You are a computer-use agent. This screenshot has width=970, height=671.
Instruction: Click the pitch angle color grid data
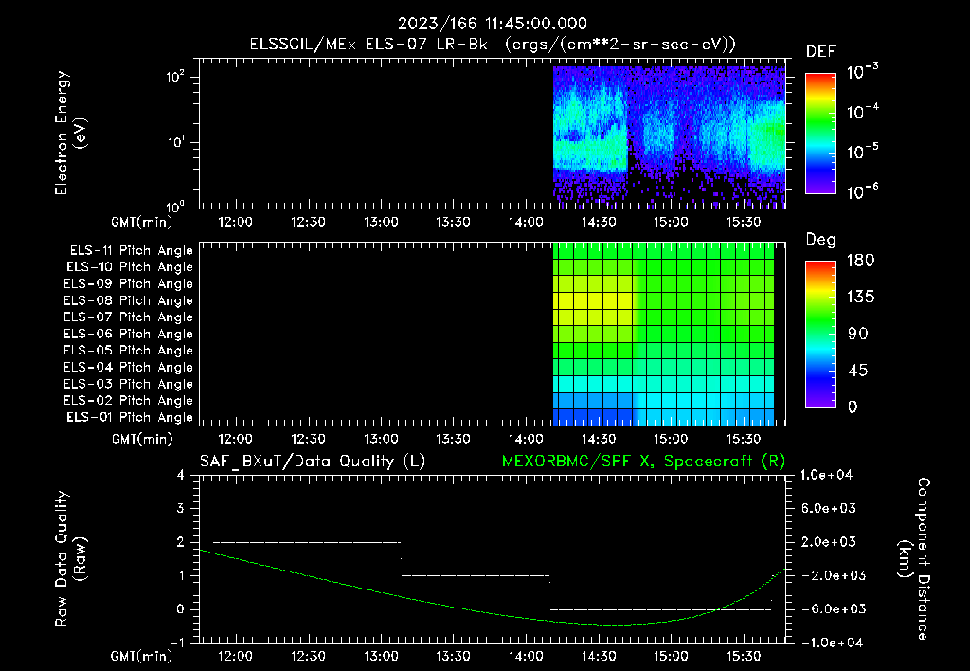click(x=663, y=334)
